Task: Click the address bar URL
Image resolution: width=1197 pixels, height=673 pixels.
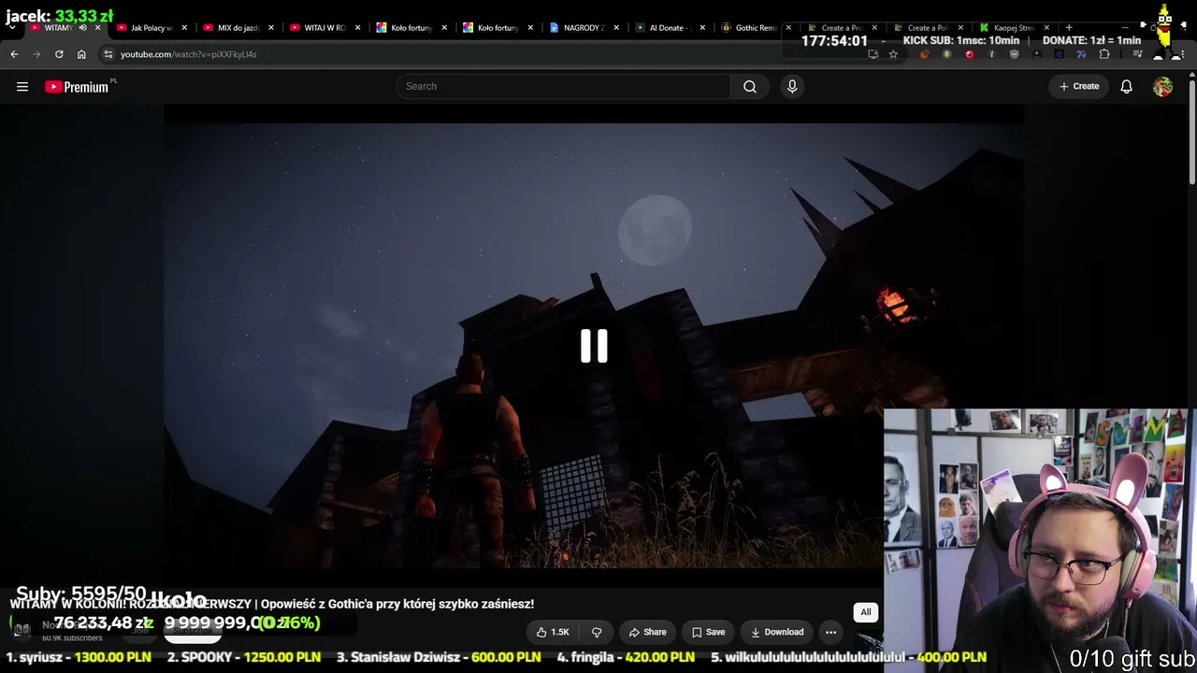Action: [188, 54]
